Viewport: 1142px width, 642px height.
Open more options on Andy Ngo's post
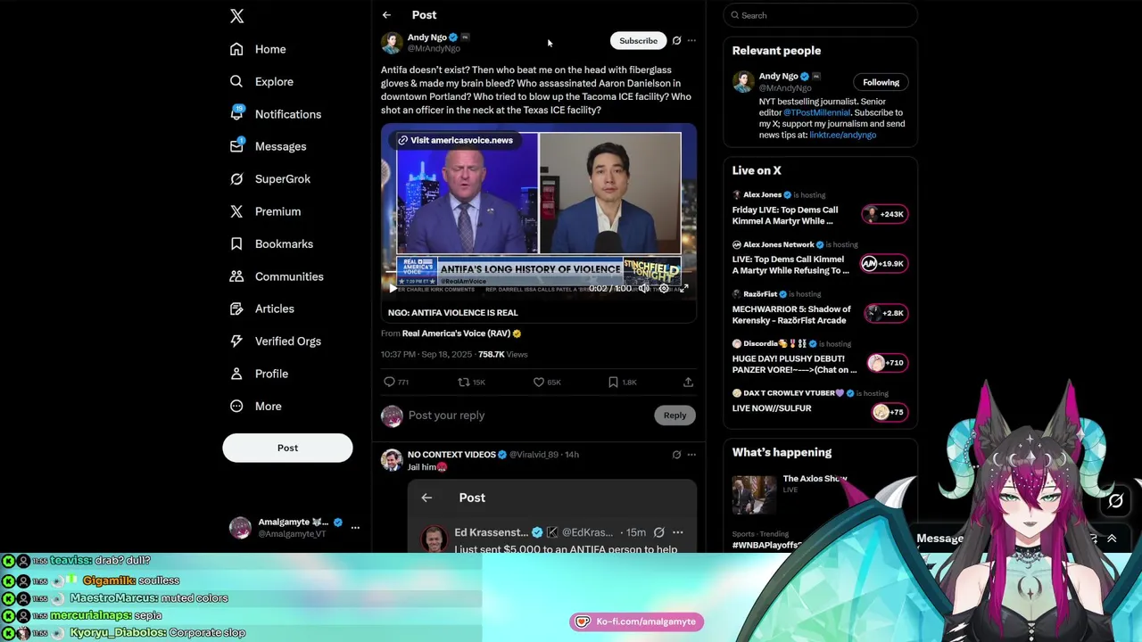click(x=691, y=40)
